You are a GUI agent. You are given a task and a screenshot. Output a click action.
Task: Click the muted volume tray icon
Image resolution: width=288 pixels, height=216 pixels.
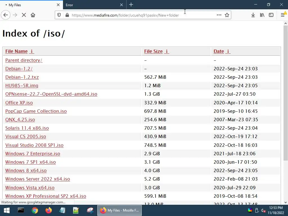pos(263,210)
